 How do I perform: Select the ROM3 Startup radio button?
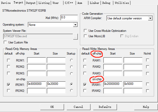71,74
